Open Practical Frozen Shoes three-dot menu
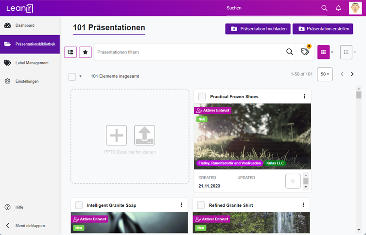This screenshot has height=235, width=366. click(304, 96)
